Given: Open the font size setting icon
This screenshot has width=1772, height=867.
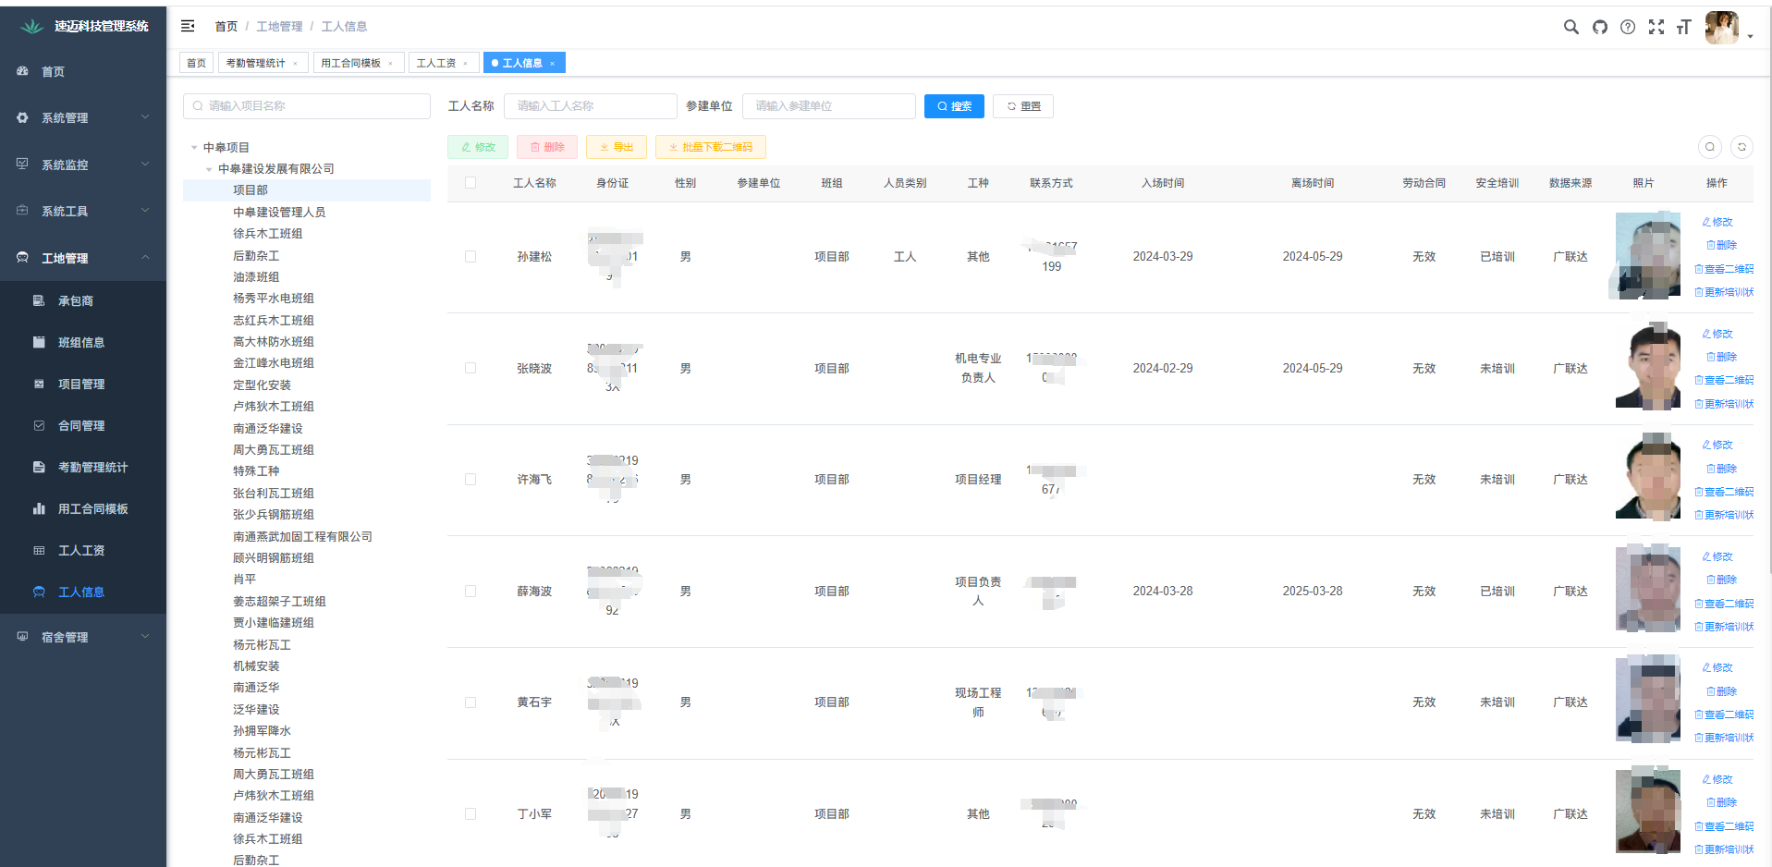Looking at the screenshot, I should pos(1683,27).
